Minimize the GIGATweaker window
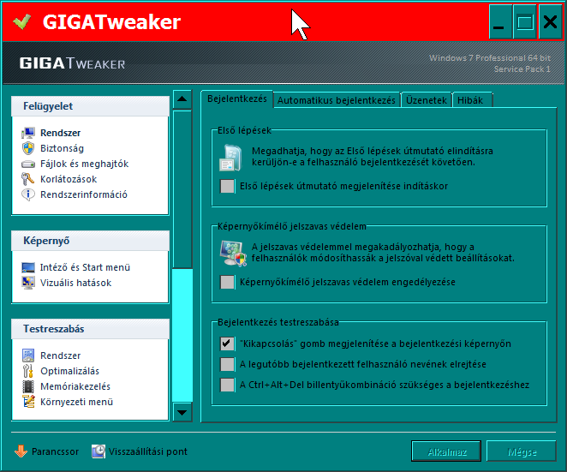Image resolution: width=567 pixels, height=472 pixels. [x=500, y=21]
